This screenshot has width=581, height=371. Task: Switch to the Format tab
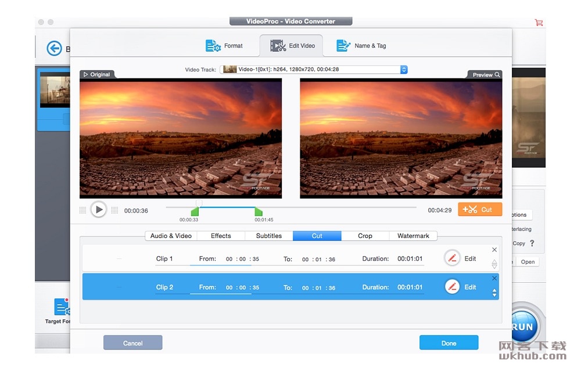click(x=224, y=45)
